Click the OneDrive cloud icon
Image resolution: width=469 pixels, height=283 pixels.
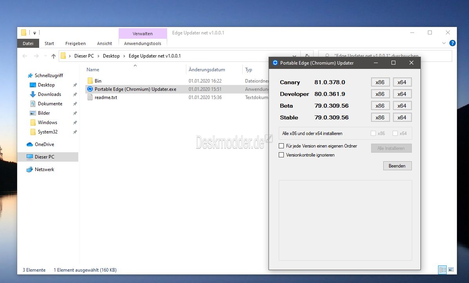coord(30,144)
